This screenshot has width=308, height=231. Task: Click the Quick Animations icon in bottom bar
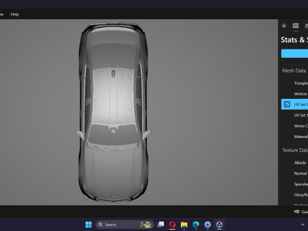click(296, 212)
